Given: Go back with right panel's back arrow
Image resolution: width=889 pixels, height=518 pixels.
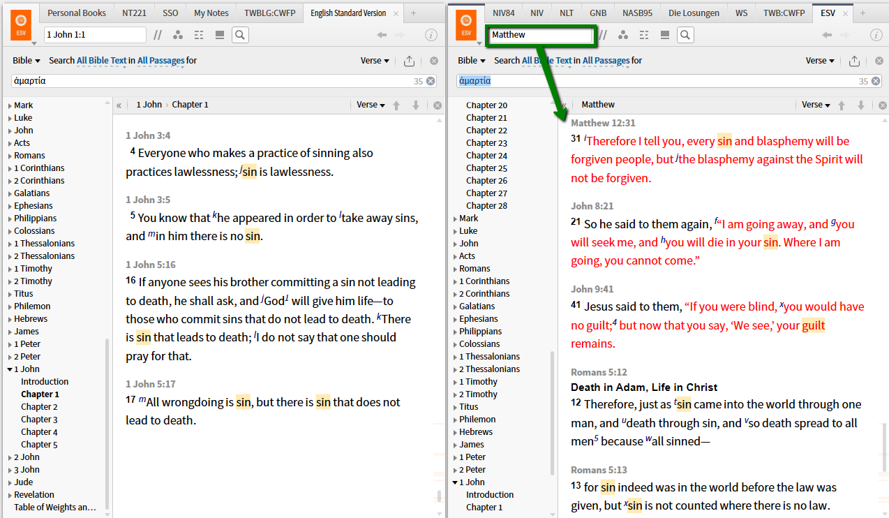Looking at the screenshot, I should pos(827,35).
